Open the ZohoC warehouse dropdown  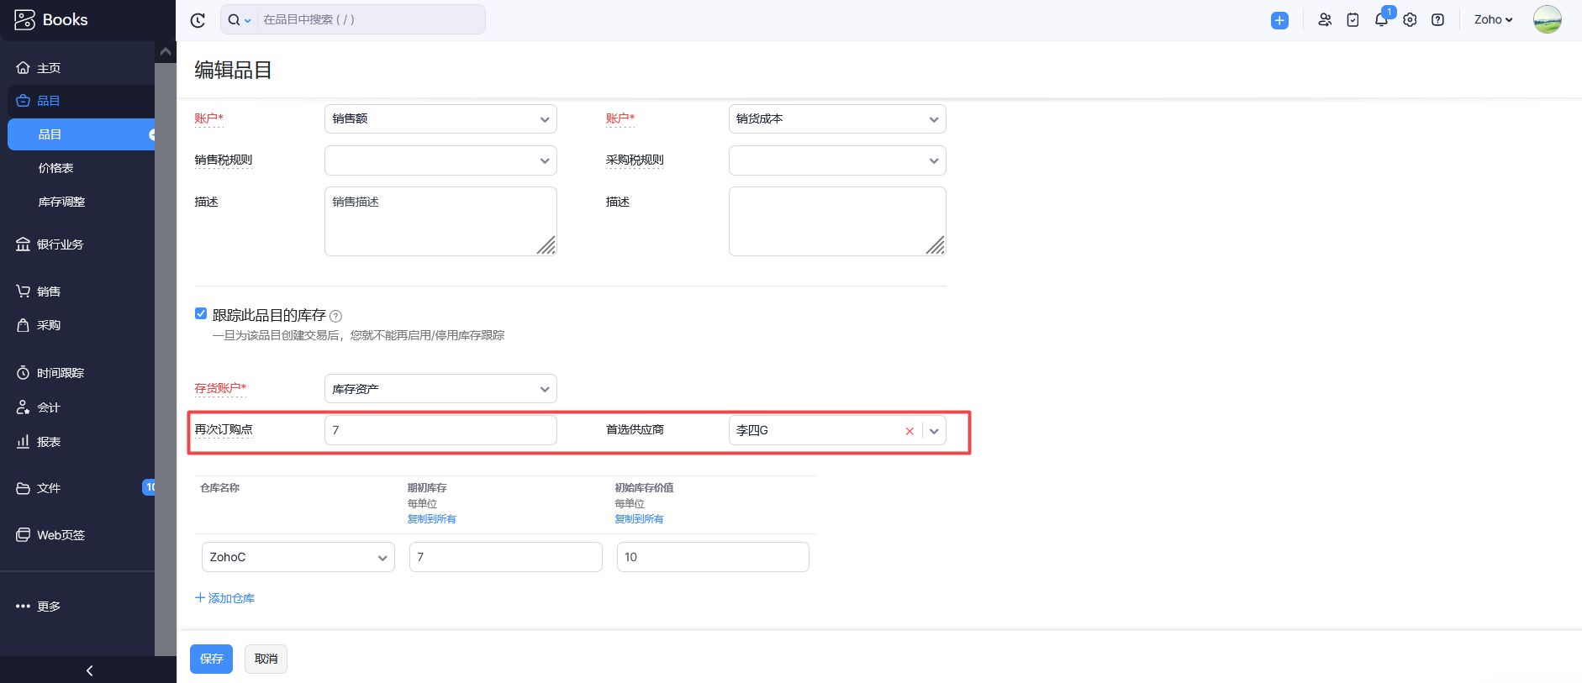(x=298, y=557)
